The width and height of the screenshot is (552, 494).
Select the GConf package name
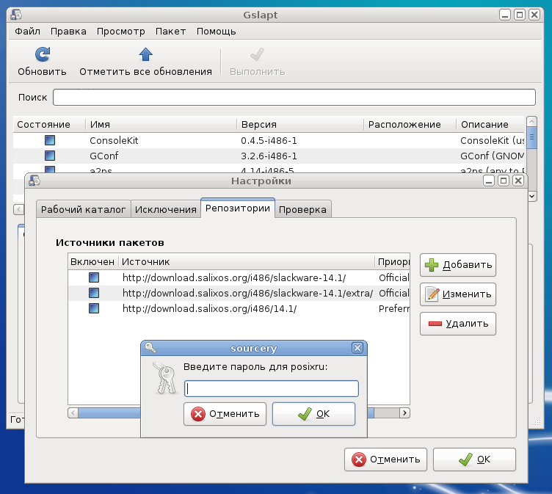click(103, 156)
